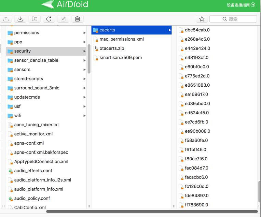This screenshot has height=217, width=261.
Task: Select ee7cd6fb.0 certificate file
Action: pos(217,122)
